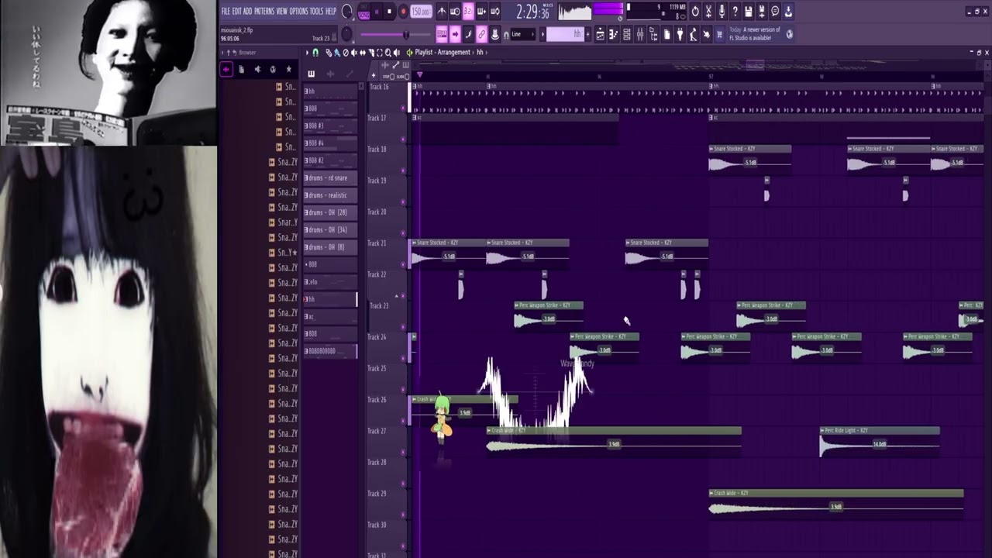992x558 pixels.
Task: Select the browser 'all' tab icon
Action: coord(226,69)
